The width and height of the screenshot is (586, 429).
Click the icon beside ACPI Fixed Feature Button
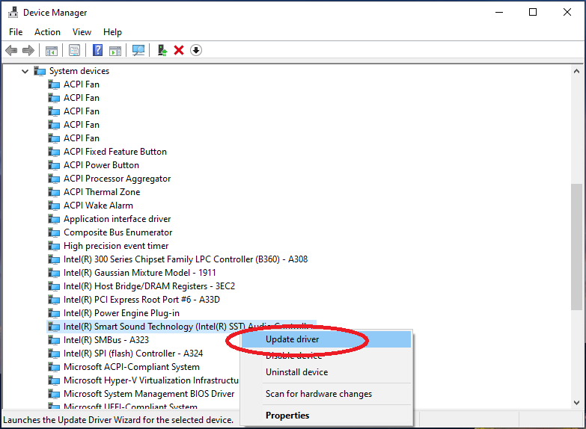(x=54, y=152)
